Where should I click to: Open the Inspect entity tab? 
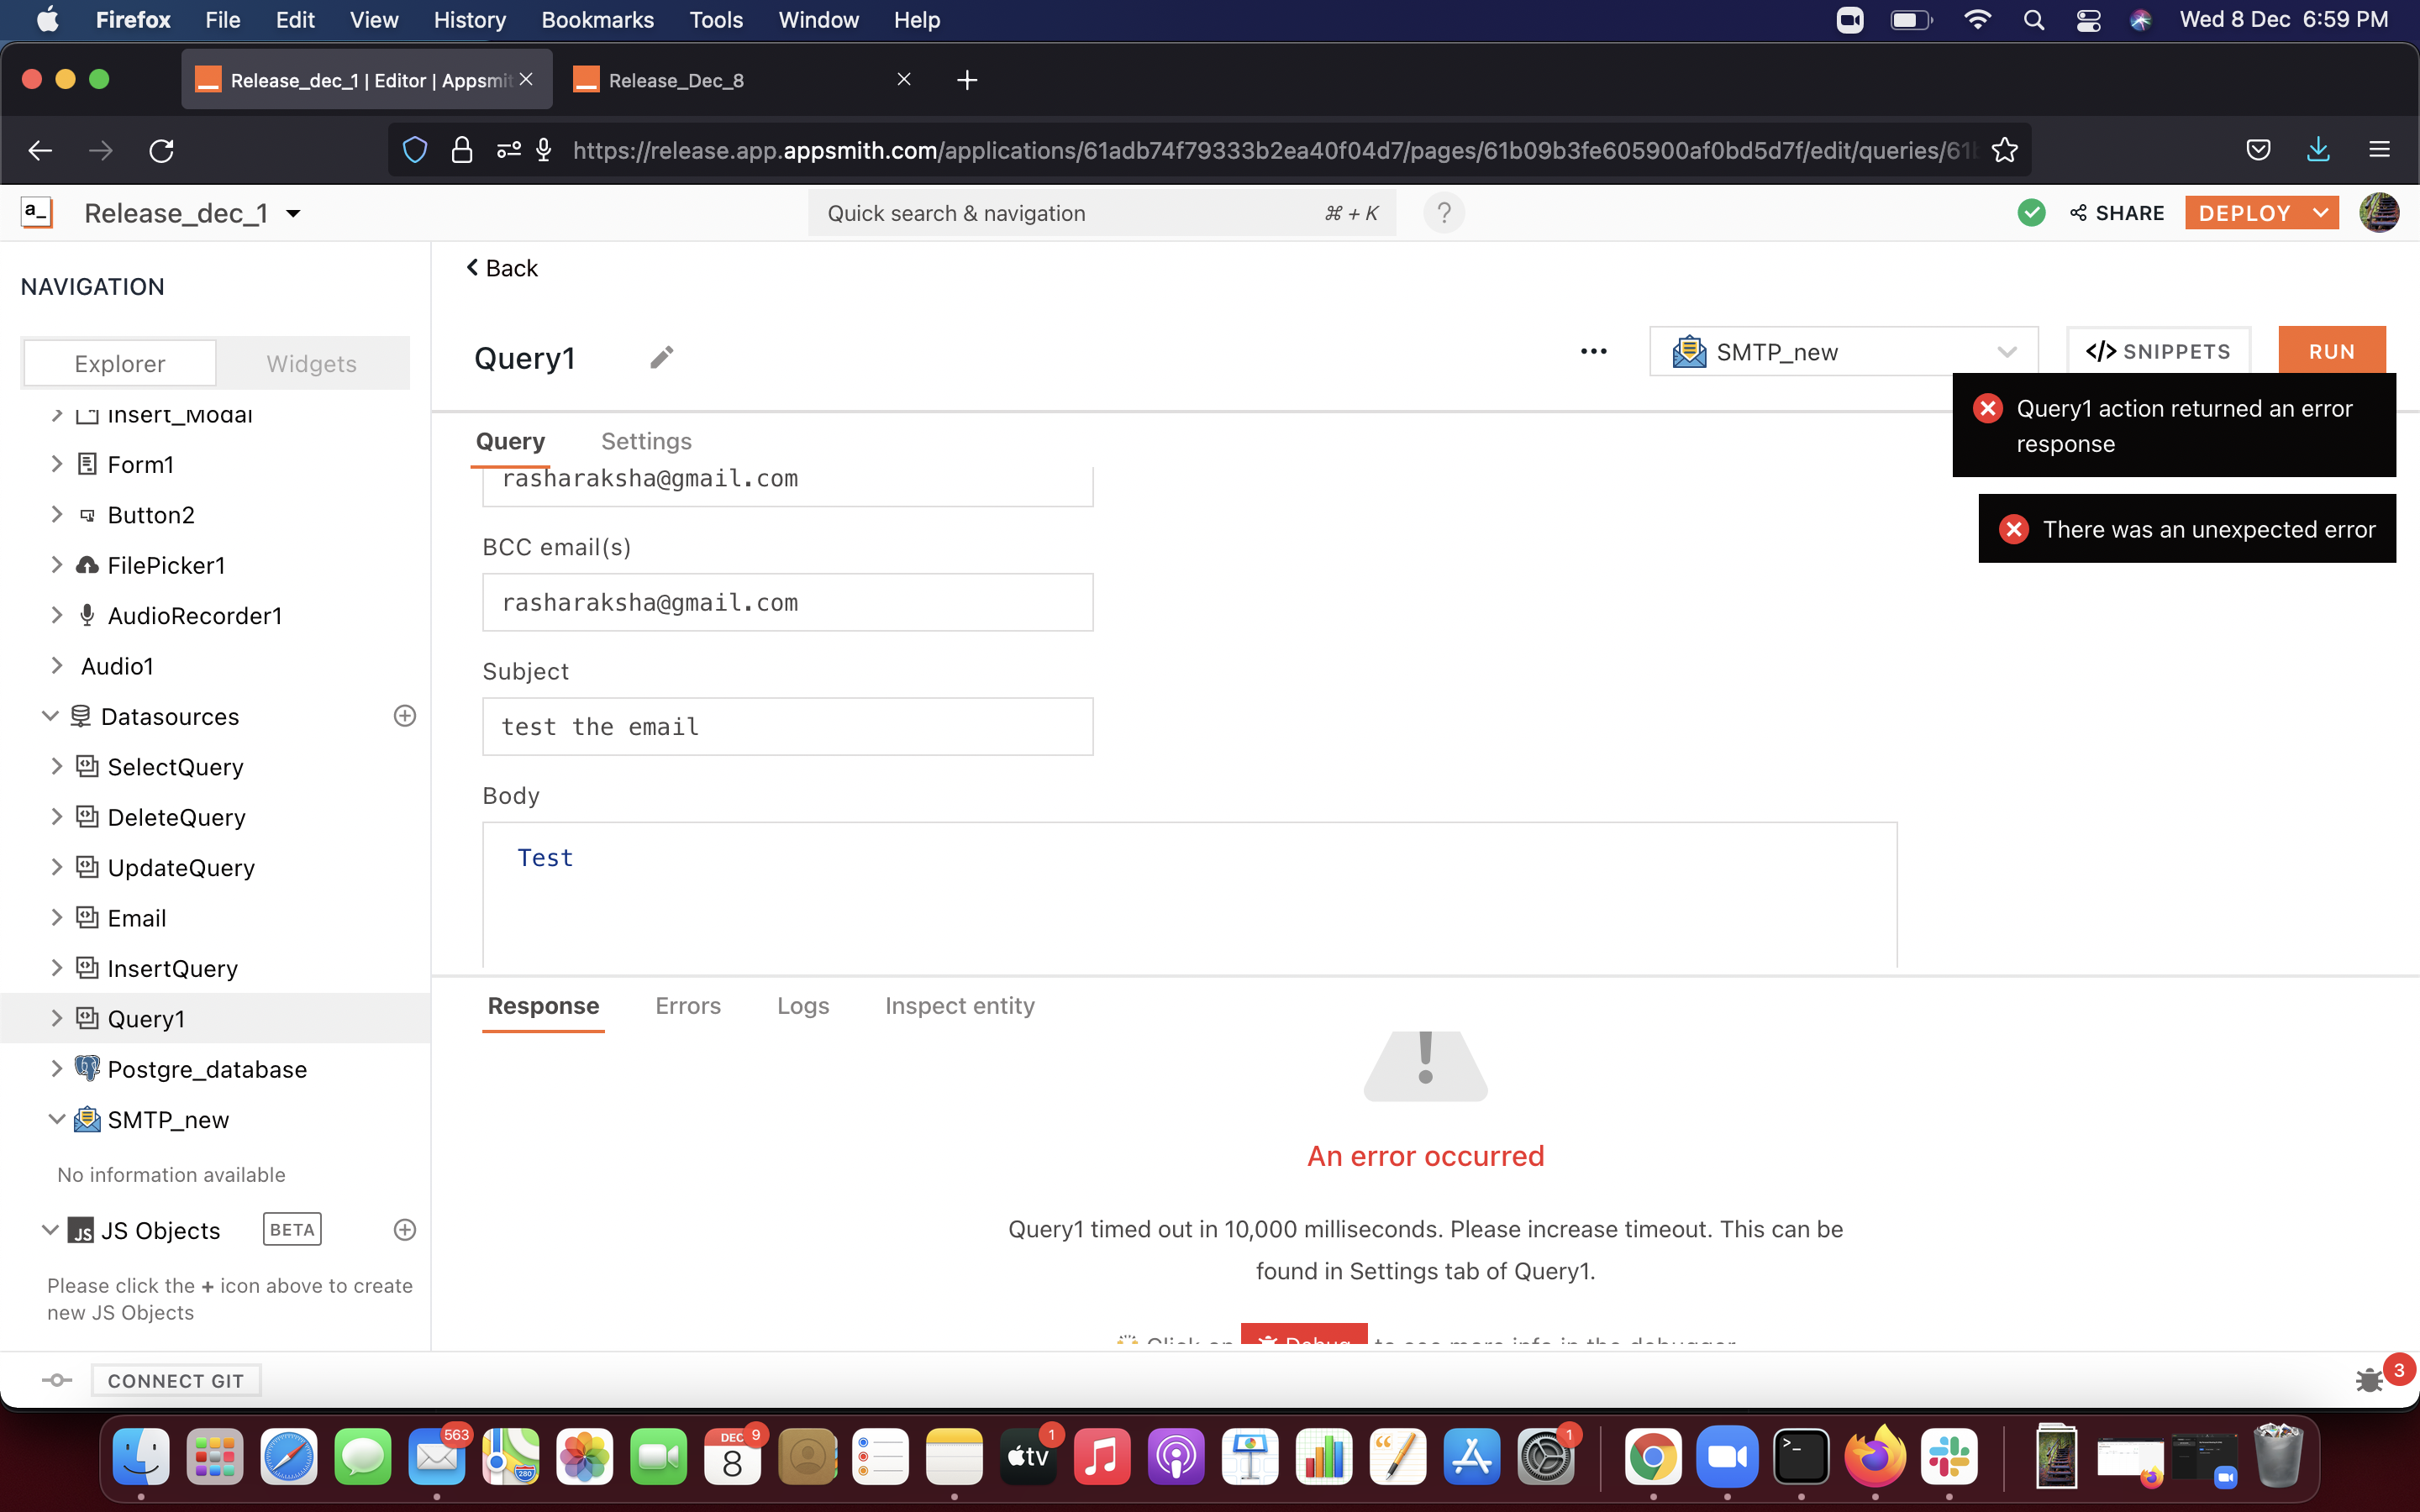point(960,1006)
